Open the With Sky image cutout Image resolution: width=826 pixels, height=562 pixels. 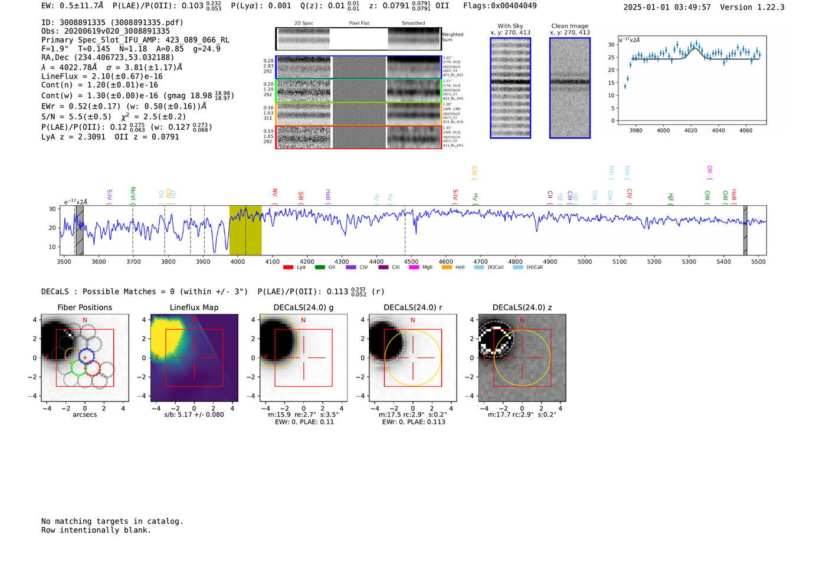[510, 88]
